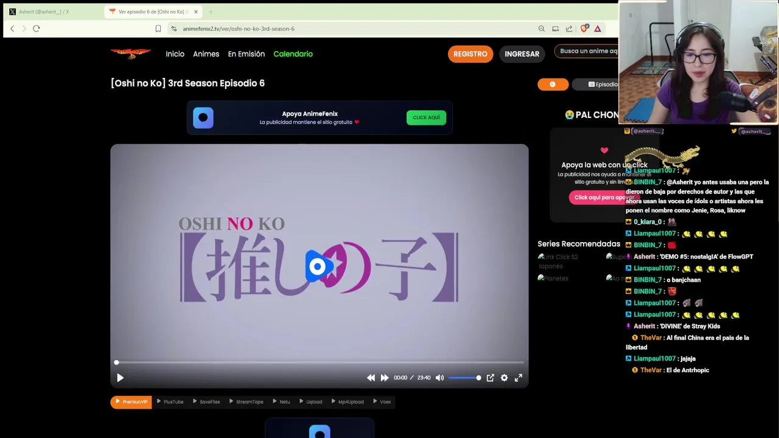Click the orange previous episode arrow button
This screenshot has height=438, width=779.
tap(553, 85)
